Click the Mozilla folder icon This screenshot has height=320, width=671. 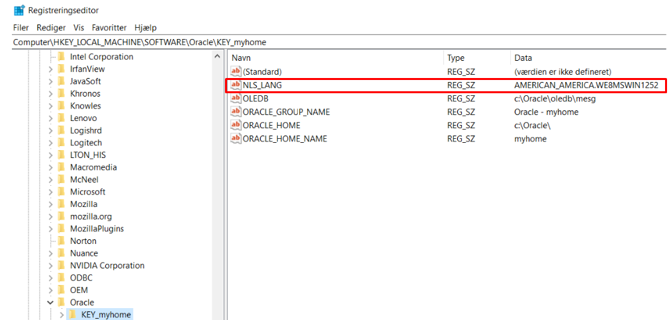coord(61,204)
